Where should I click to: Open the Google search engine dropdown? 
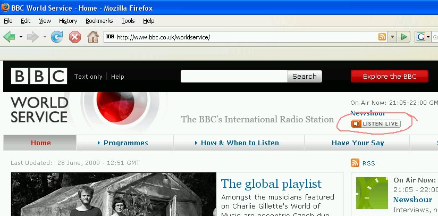click(428, 37)
